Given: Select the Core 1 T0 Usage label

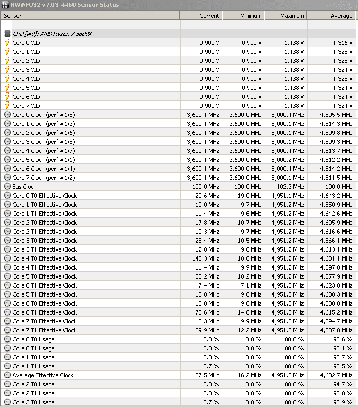Looking at the screenshot, I should point(33,357).
